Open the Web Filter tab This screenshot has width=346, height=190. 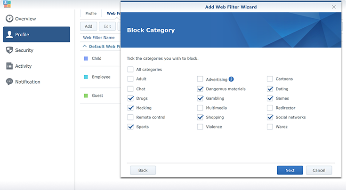[x=113, y=14]
